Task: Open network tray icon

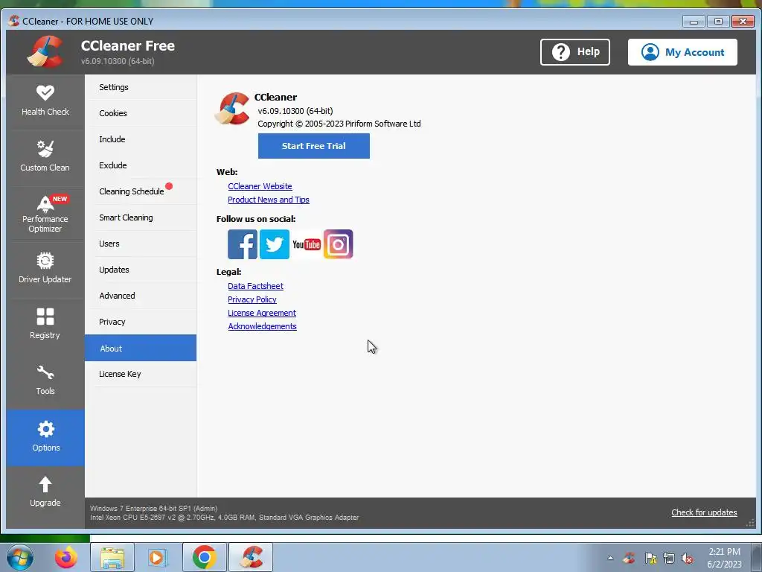Action: point(669,558)
